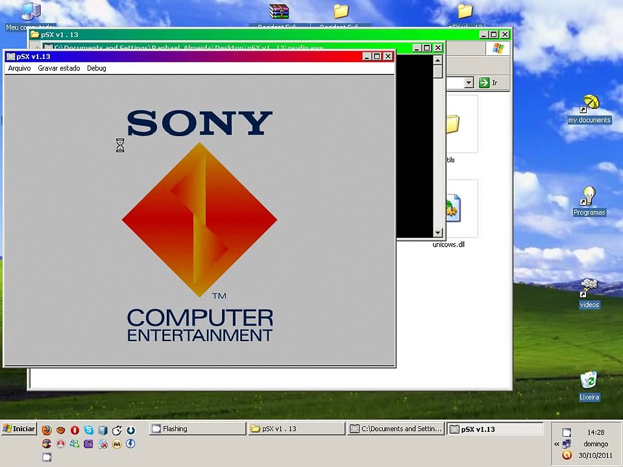
Task: Open the uninstaller icon with red X in quick launch
Action: click(103, 444)
